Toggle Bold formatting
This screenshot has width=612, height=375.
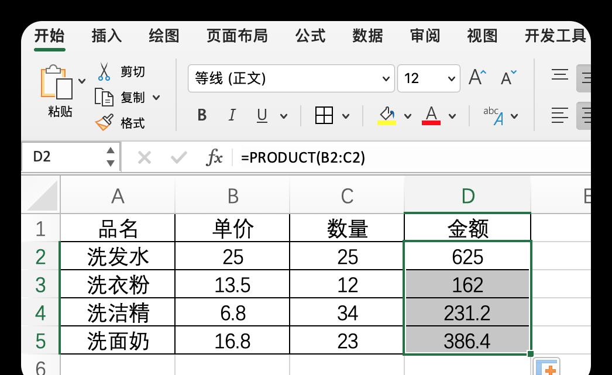202,115
